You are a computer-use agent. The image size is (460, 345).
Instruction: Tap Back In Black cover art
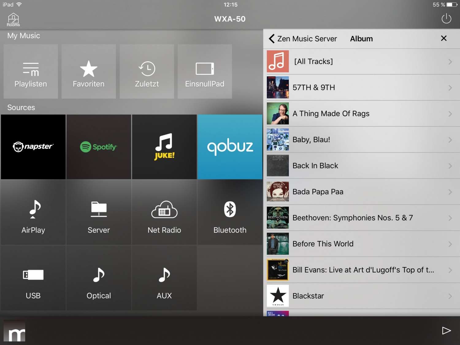[278, 166]
